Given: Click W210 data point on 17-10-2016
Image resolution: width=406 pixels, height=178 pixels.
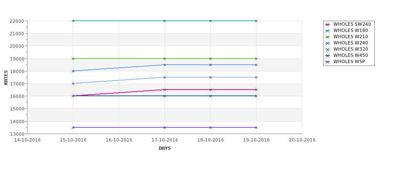Looking at the screenshot, I should (164, 59).
